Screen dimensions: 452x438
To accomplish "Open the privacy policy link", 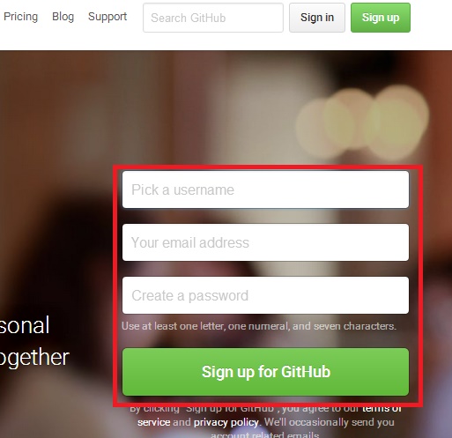I will point(226,422).
